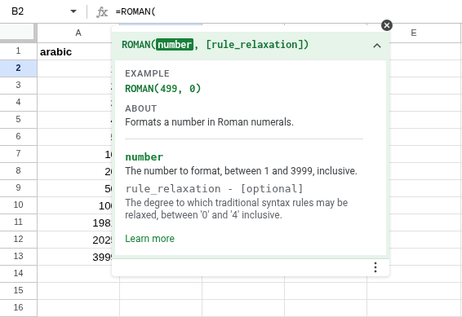
Task: Select row 7 header
Action: pos(18,153)
